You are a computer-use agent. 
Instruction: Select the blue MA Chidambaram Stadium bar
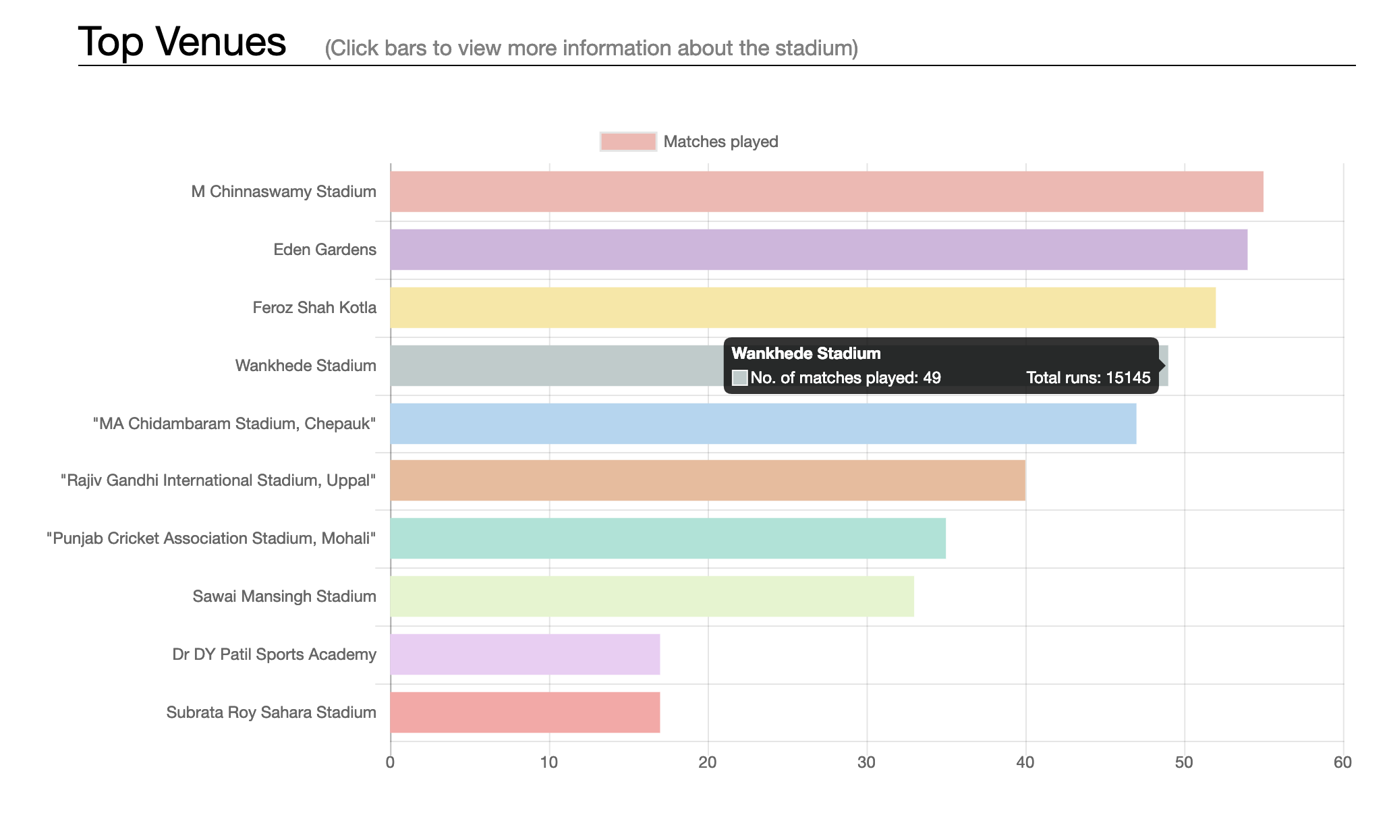point(763,424)
